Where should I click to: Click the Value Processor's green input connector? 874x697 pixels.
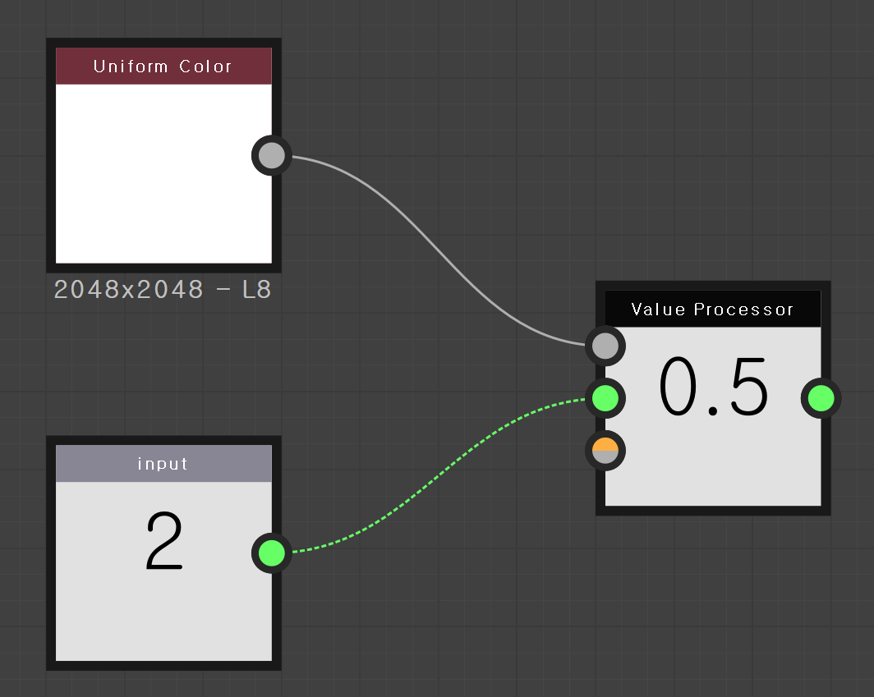[x=605, y=398]
